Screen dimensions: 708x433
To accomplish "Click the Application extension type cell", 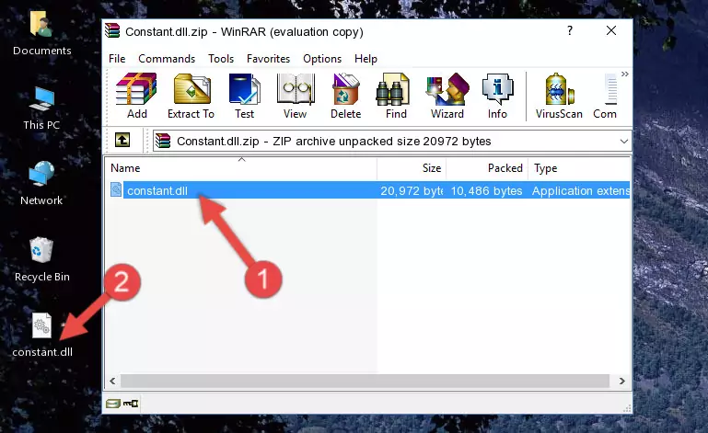I will (581, 191).
